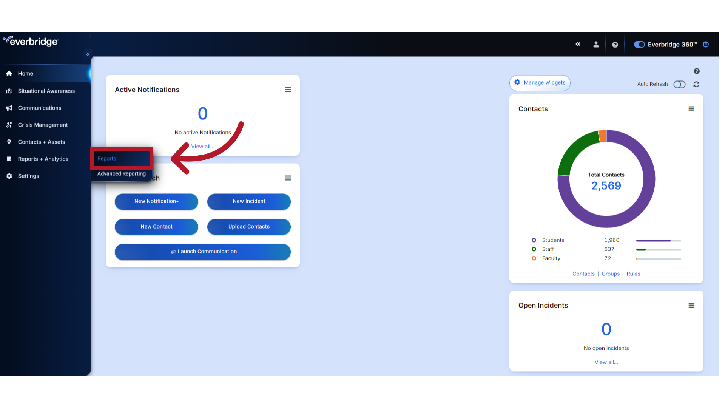Image resolution: width=725 pixels, height=408 pixels.
Task: Expand the Active Notifications widget menu
Action: pos(288,90)
